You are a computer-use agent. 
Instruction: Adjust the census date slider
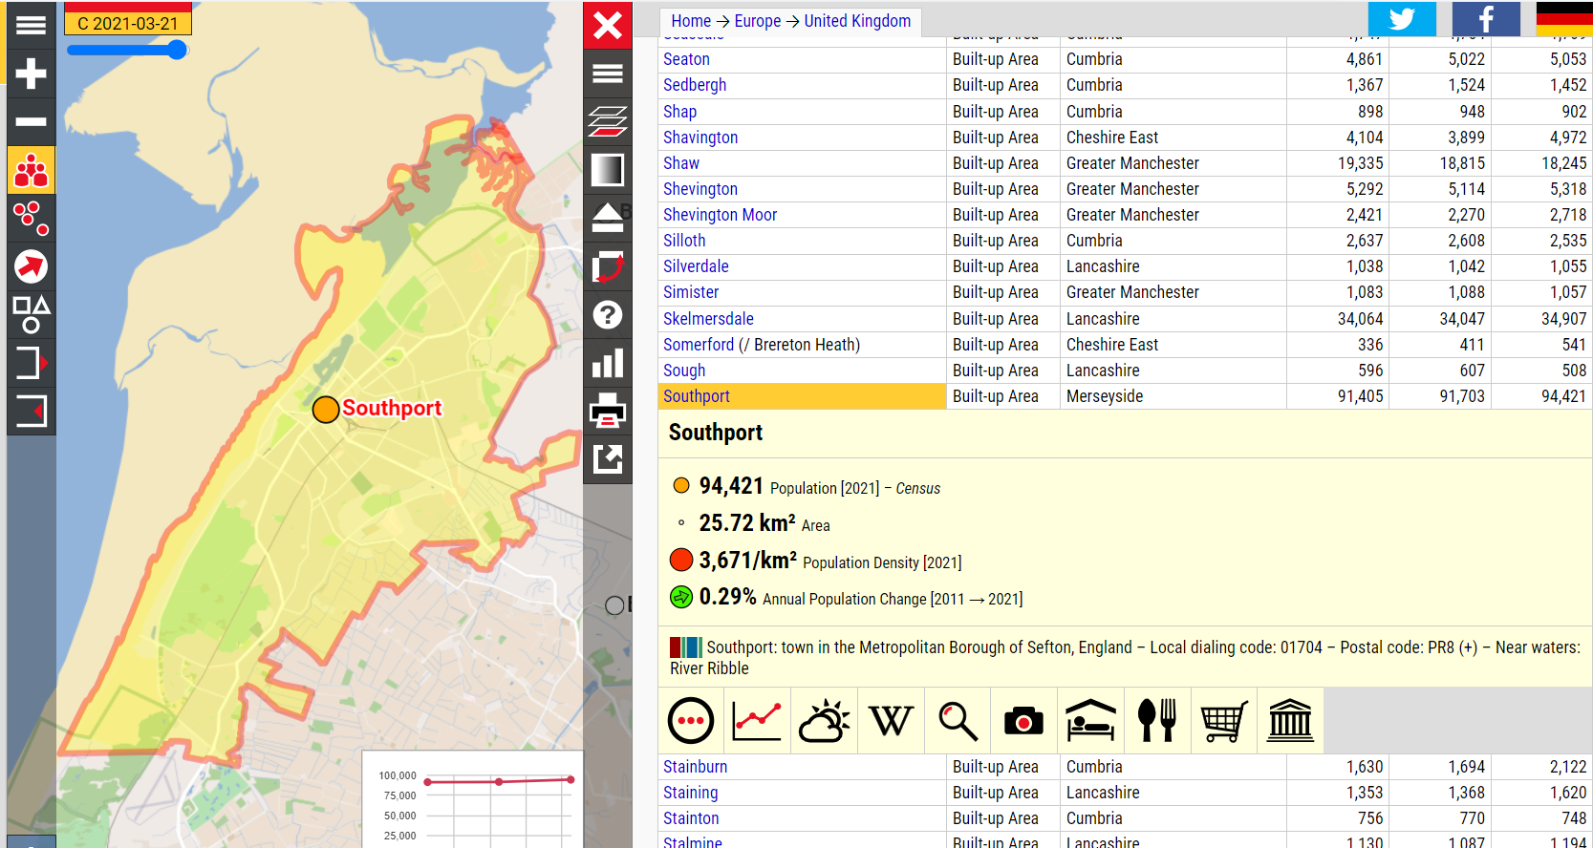[x=177, y=50]
